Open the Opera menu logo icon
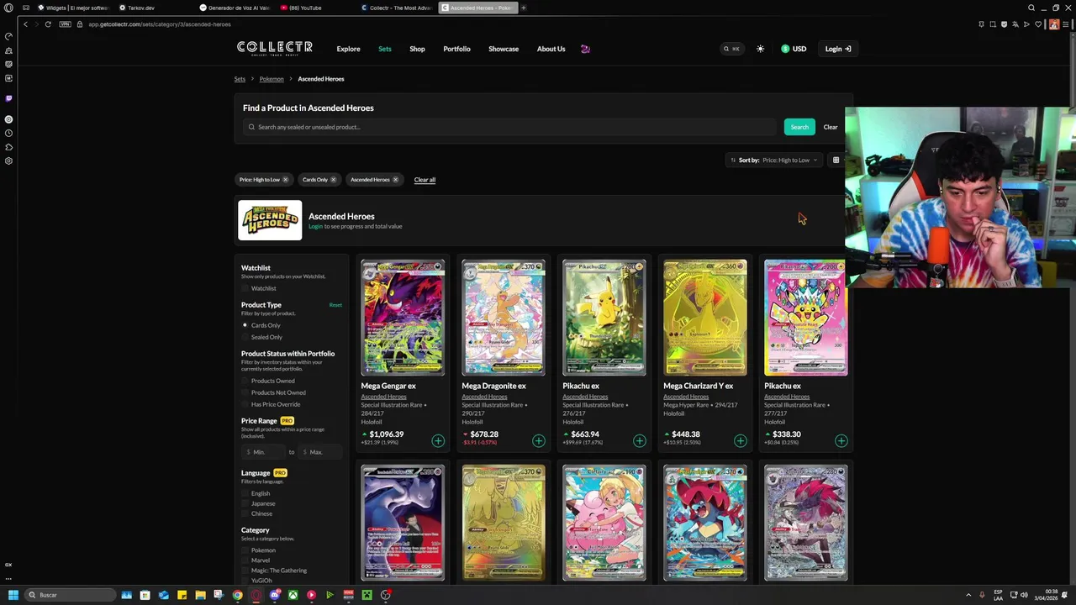The height and width of the screenshot is (605, 1076). 9,8
